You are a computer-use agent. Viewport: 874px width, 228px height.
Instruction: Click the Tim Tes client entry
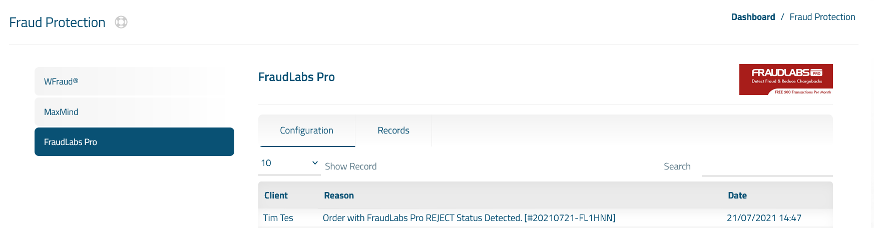click(x=278, y=218)
